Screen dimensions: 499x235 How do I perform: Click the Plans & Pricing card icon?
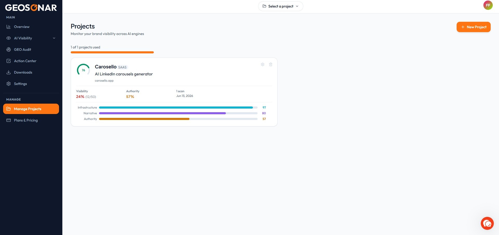tap(9, 120)
